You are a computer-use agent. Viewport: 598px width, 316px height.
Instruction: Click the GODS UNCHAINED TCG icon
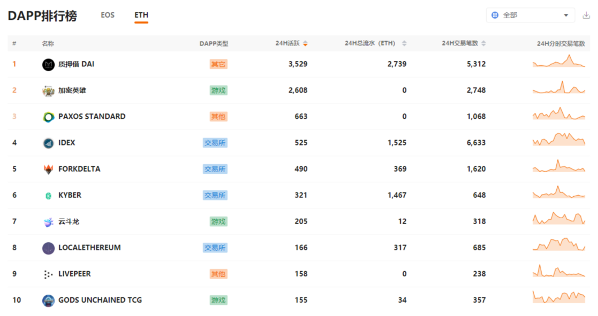coord(48,301)
